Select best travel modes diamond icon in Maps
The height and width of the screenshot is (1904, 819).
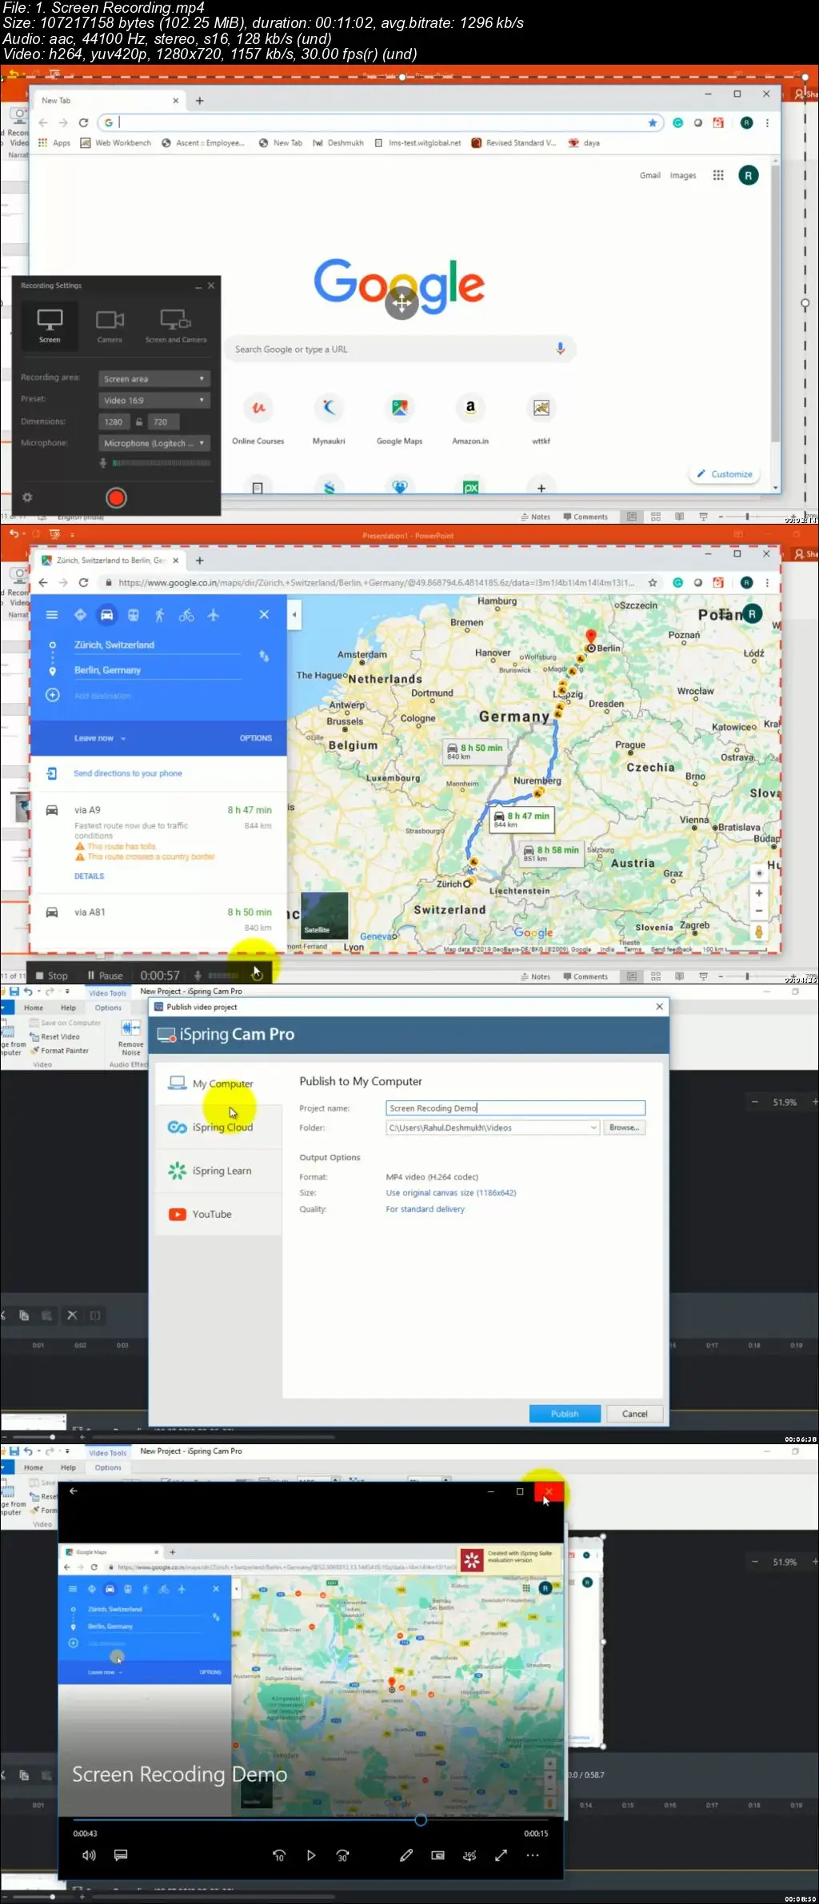pos(80,615)
